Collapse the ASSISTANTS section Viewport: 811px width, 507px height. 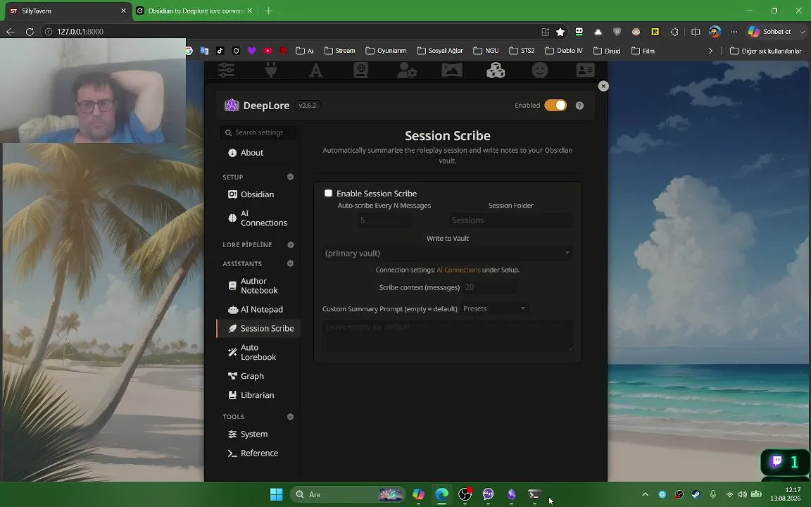[290, 263]
